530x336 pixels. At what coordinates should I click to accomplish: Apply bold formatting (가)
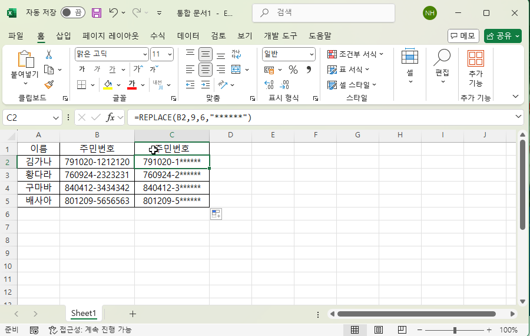point(82,69)
